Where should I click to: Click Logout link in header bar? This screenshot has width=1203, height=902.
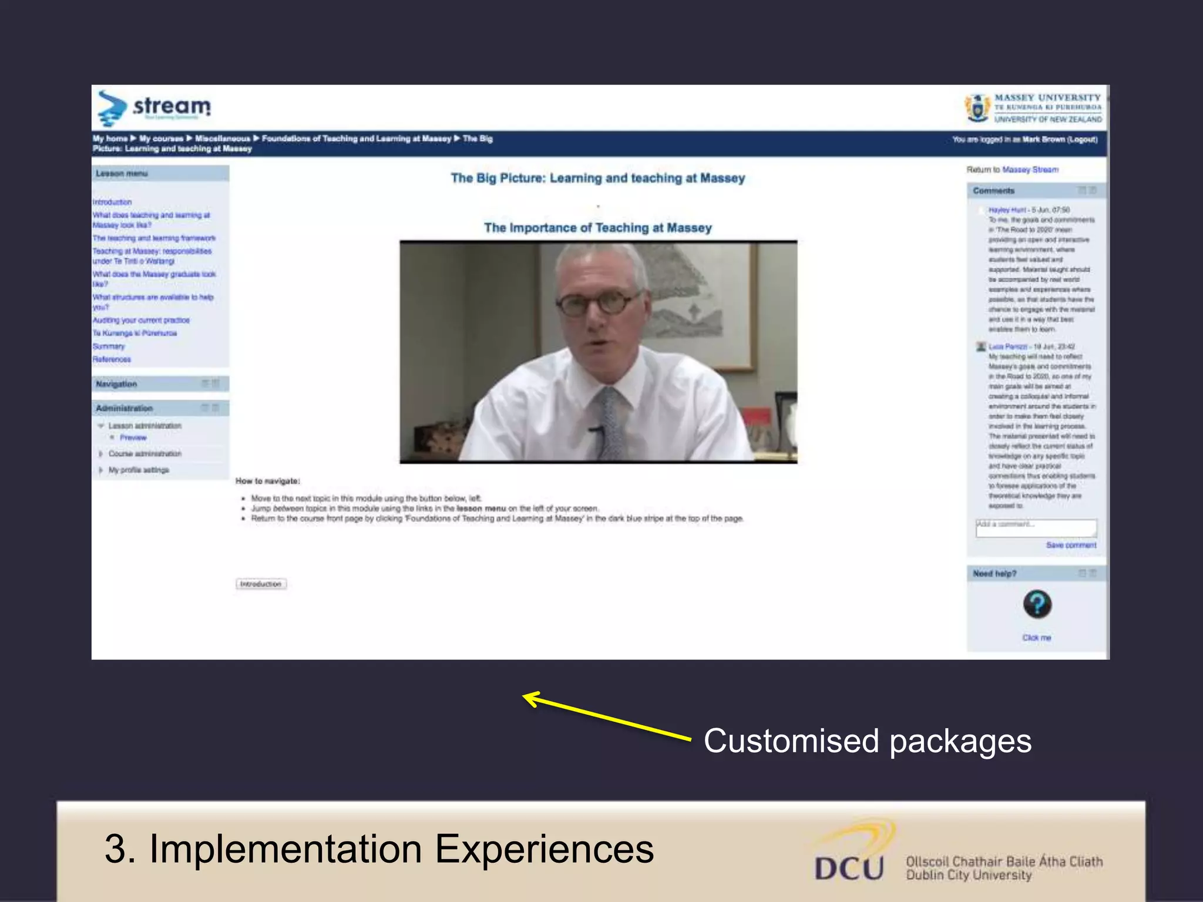pyautogui.click(x=1082, y=140)
